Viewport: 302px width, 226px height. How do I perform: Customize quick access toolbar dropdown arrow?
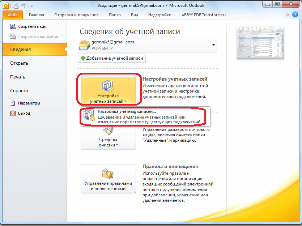(31, 6)
